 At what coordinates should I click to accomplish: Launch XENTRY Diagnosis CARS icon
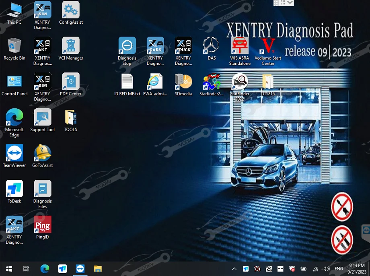tap(155, 51)
